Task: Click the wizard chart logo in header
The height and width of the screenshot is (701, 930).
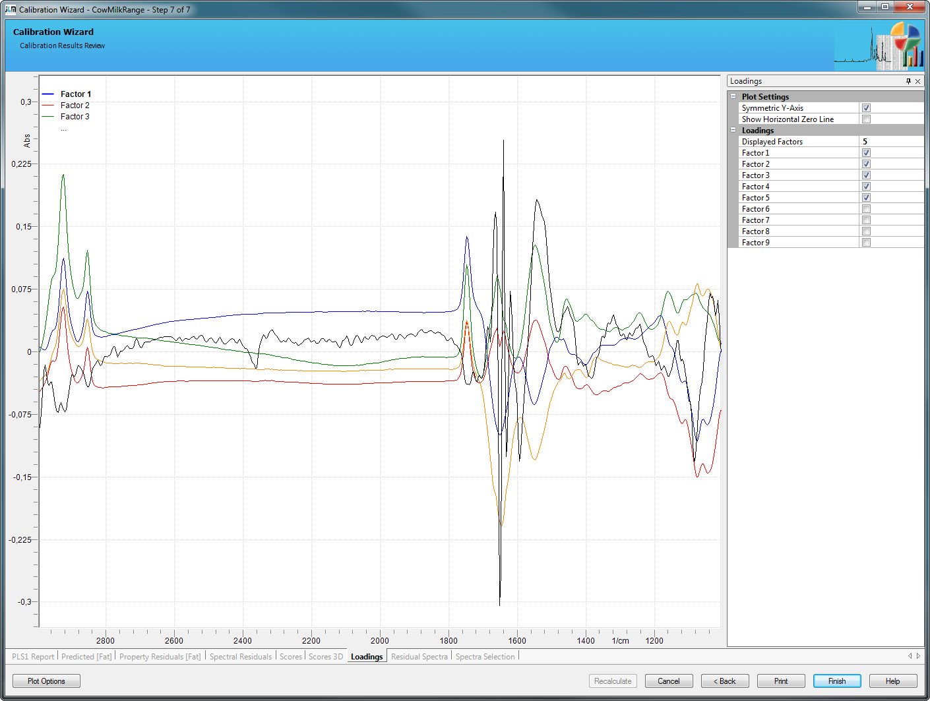Action: click(x=879, y=47)
